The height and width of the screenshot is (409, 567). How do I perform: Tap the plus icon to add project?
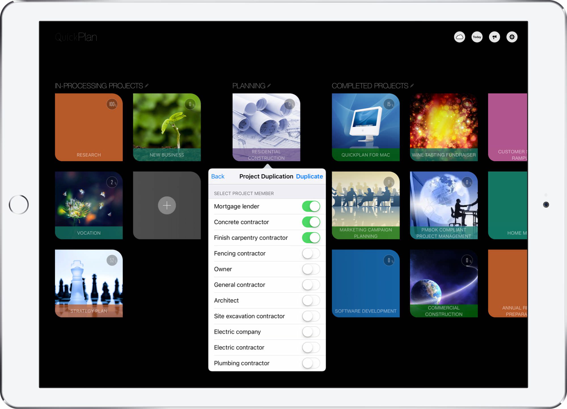167,205
